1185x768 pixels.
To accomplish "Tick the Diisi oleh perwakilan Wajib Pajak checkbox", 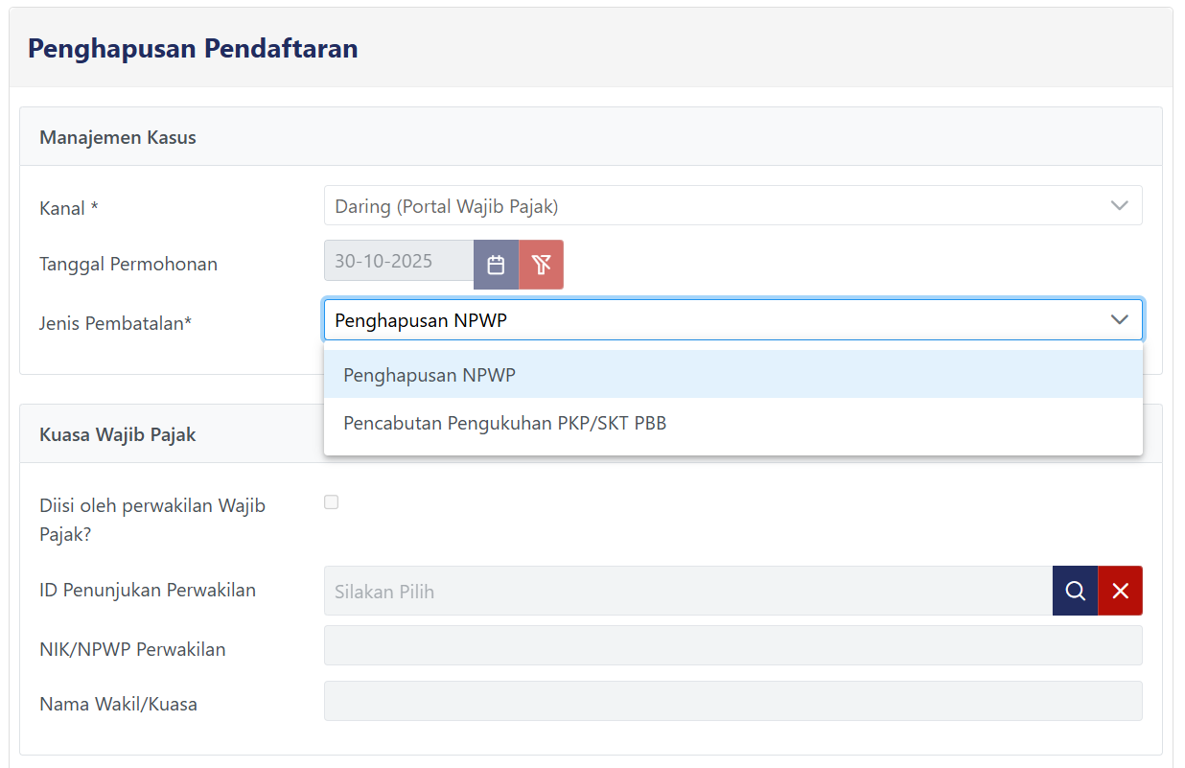I will click(x=332, y=502).
